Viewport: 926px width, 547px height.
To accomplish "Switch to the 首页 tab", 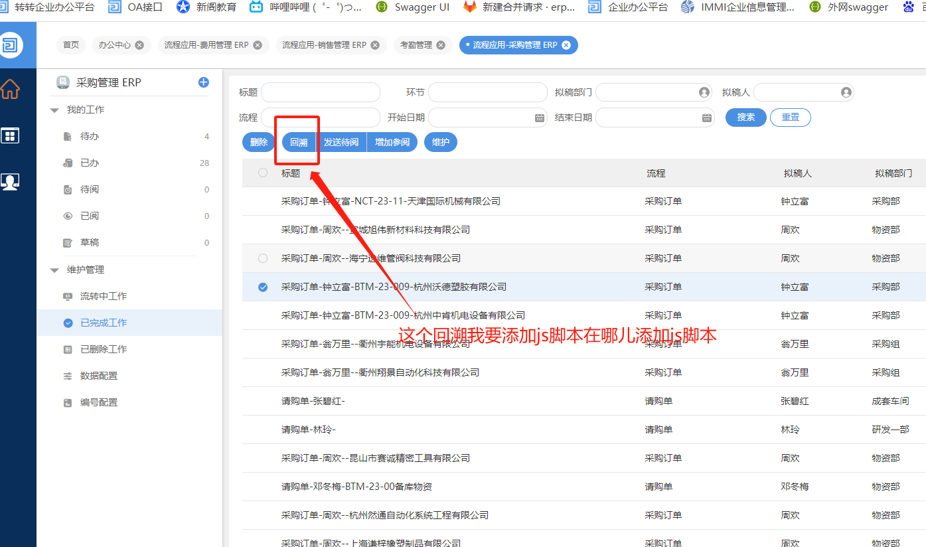I will tap(71, 45).
